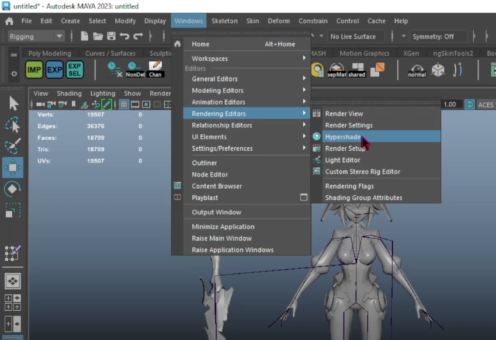Activate the Paint Selection tool

[x=13, y=146]
